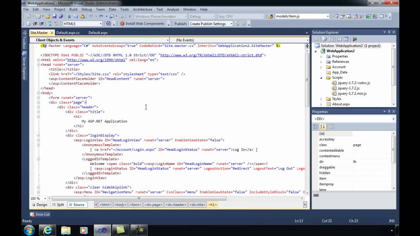Switch to Design view

pyautogui.click(x=39, y=205)
